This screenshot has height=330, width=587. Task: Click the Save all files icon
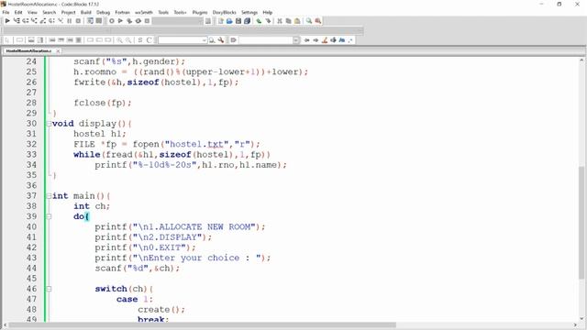pos(247,21)
